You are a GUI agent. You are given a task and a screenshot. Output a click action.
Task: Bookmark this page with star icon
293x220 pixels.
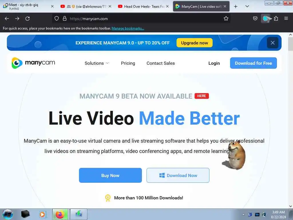click(226, 18)
